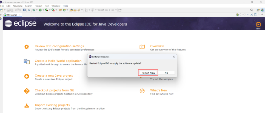
Task: Click the Save icon in toolbar
Action: tap(8, 10)
